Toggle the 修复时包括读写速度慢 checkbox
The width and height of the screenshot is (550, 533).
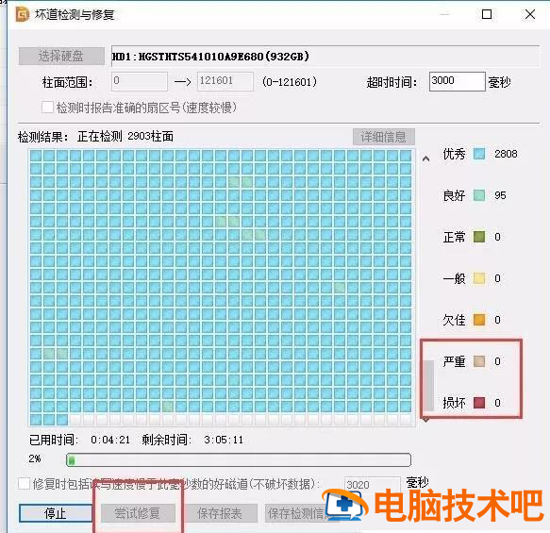(x=24, y=484)
